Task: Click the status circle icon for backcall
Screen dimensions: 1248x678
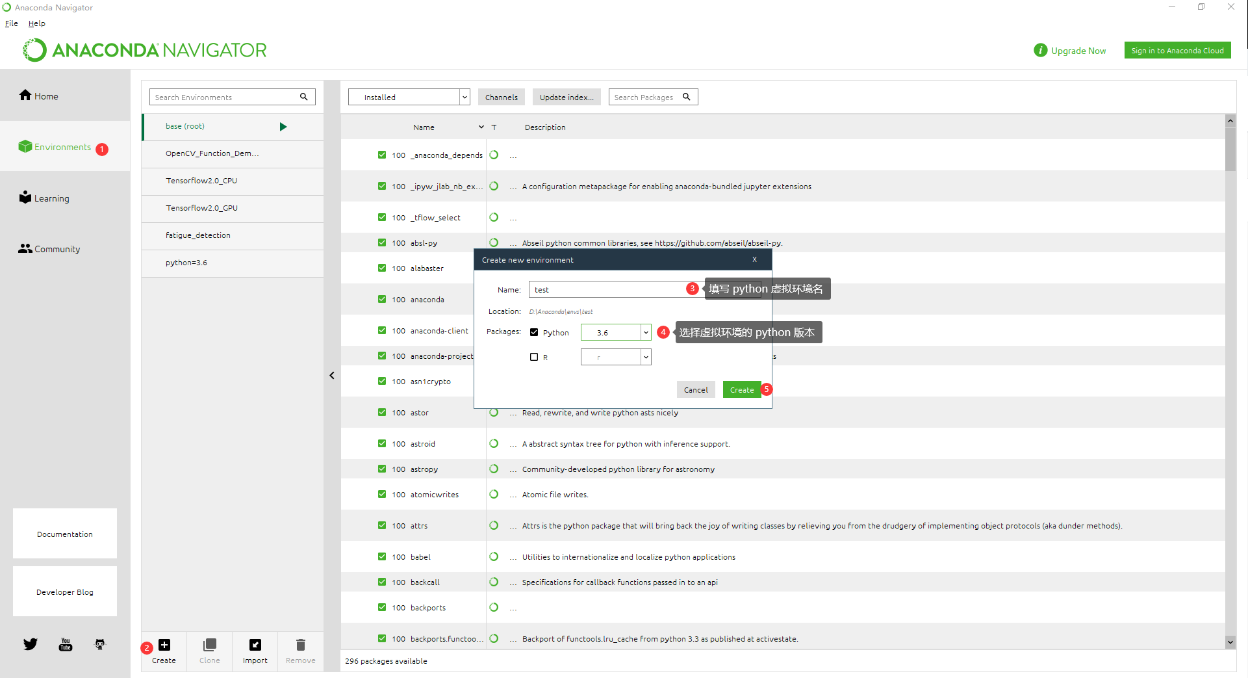Action: point(494,582)
